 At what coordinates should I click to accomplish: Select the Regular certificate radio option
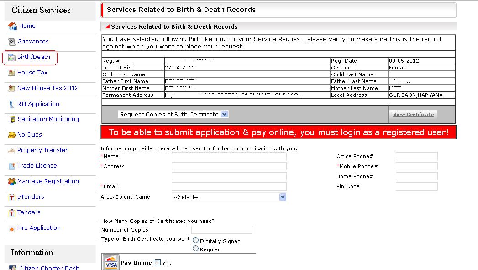click(x=196, y=249)
